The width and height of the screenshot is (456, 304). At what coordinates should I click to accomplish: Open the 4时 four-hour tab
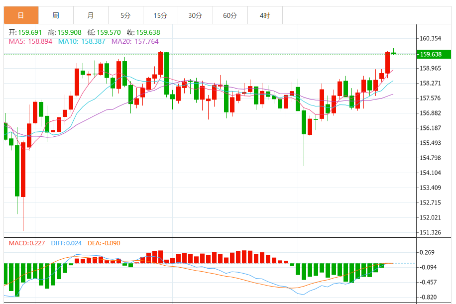point(265,15)
